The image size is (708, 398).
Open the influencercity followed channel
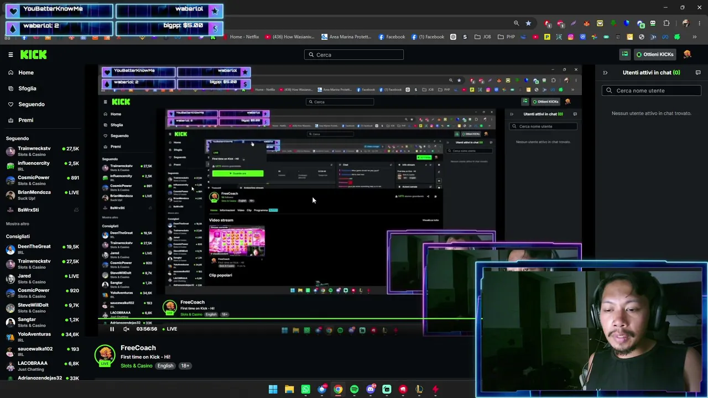point(43,166)
